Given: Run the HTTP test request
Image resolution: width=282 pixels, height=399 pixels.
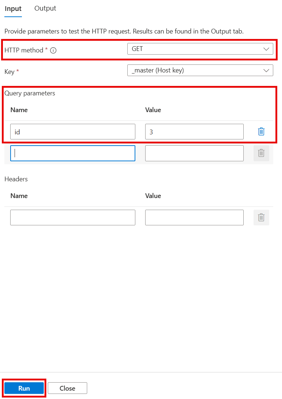Looking at the screenshot, I should click(24, 388).
